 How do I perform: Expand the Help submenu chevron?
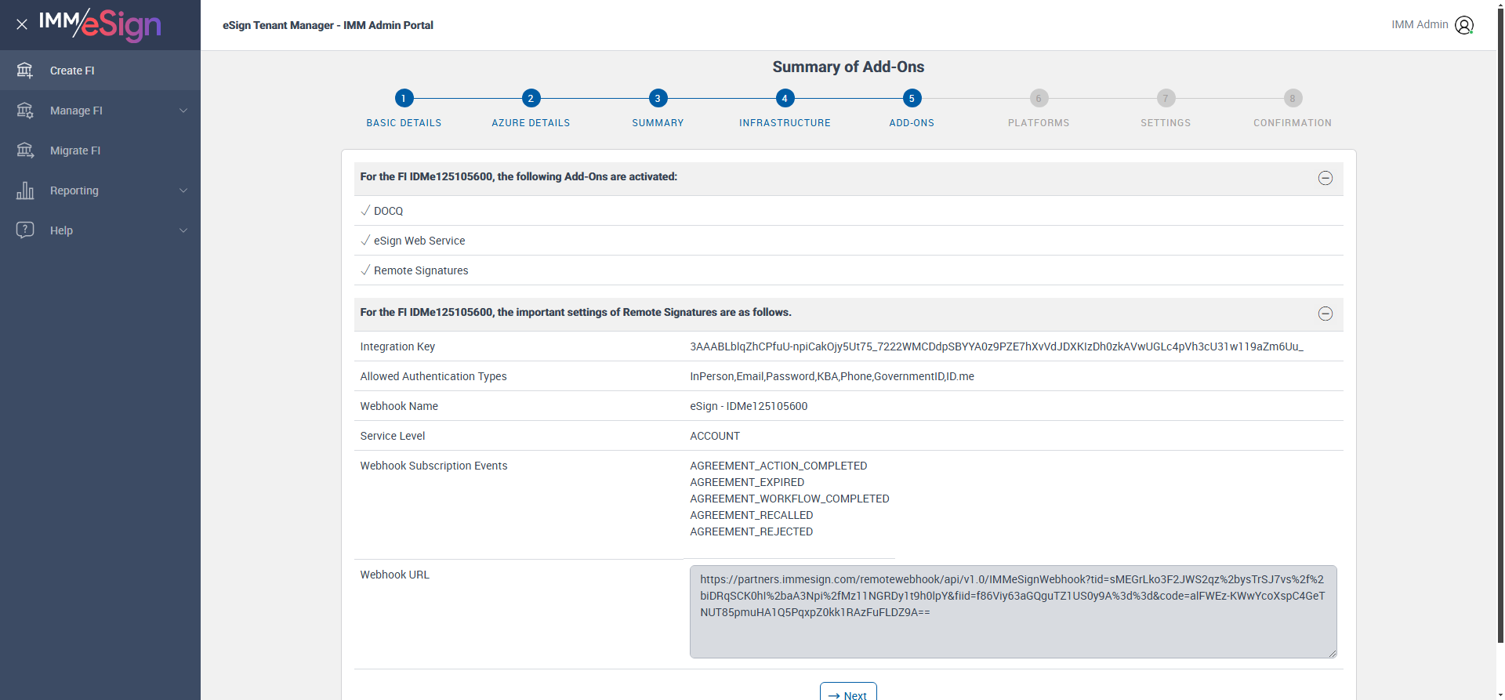coord(183,230)
